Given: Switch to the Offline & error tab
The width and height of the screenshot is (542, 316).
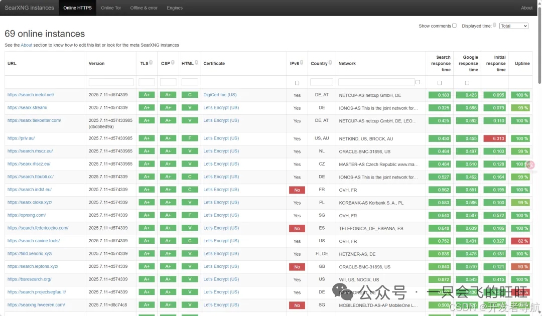Looking at the screenshot, I should tap(144, 8).
